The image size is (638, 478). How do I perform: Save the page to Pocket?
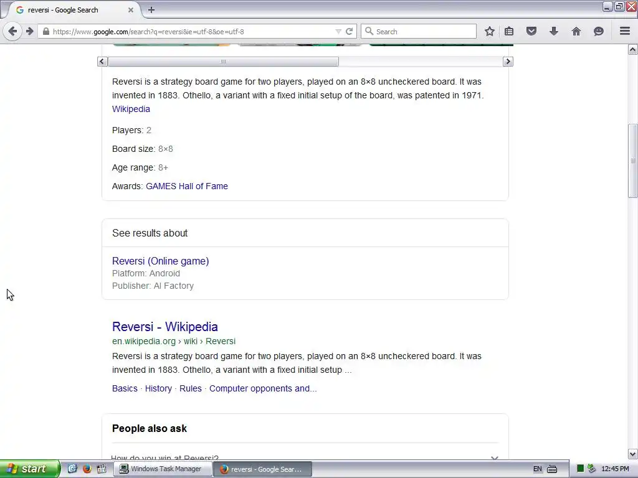pos(531,31)
